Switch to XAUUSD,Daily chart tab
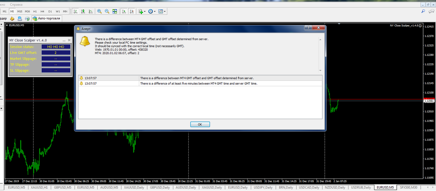Image resolution: width=436 pixels, height=191 pixels. pos(134,187)
